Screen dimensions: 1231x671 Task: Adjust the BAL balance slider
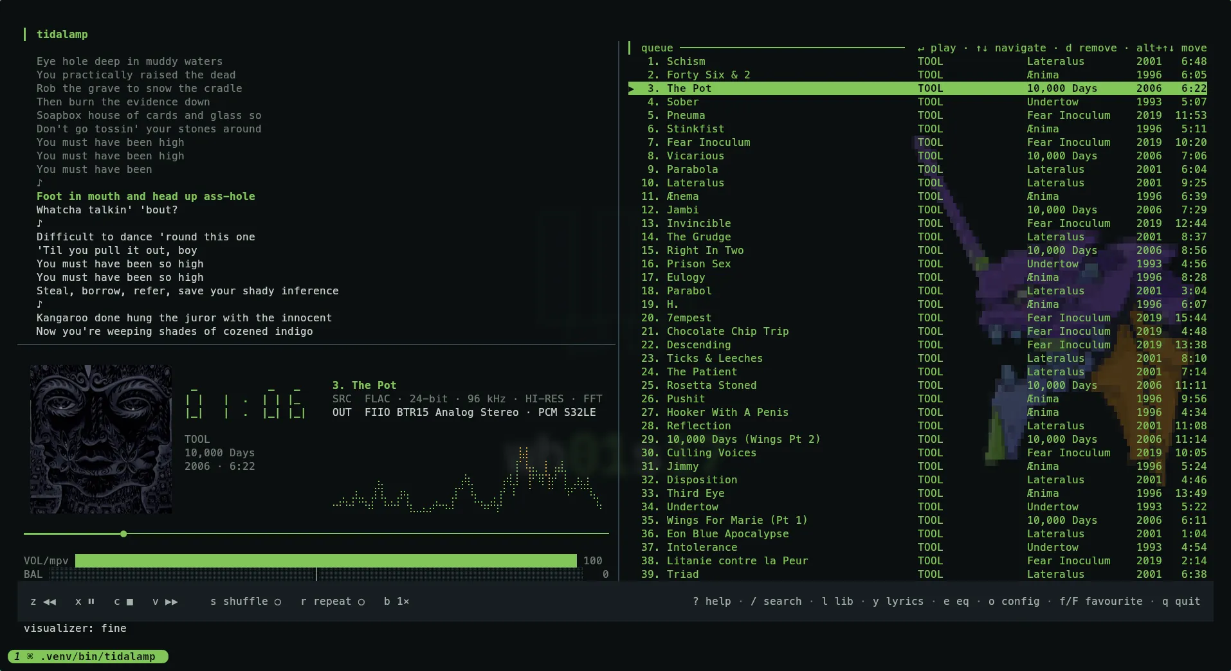point(316,575)
